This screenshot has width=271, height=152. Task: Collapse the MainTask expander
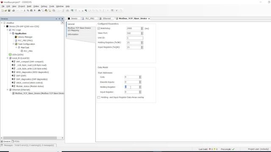tap(16, 47)
